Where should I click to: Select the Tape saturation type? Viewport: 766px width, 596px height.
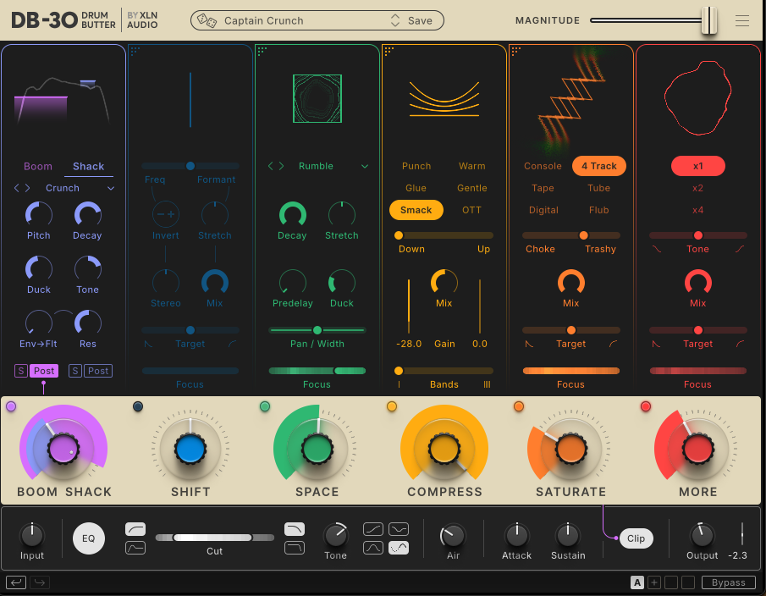coord(543,188)
